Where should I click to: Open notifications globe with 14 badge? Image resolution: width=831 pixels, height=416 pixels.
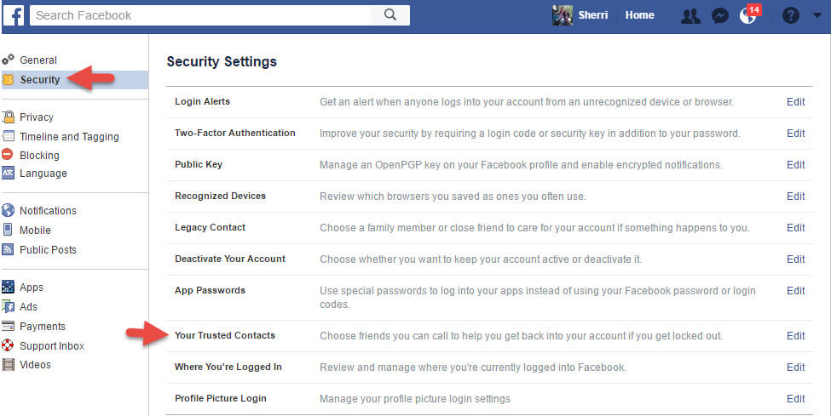pyautogui.click(x=749, y=14)
